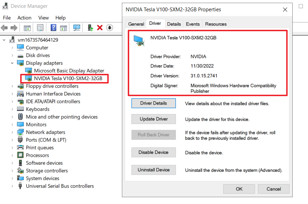Viewport: 308px width, 204px height.
Task: Click the Show/Hide Console Tree icon
Action: pos(27,28)
